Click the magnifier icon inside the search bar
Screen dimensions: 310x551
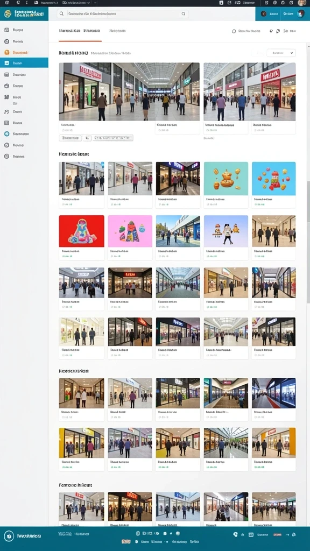click(61, 13)
